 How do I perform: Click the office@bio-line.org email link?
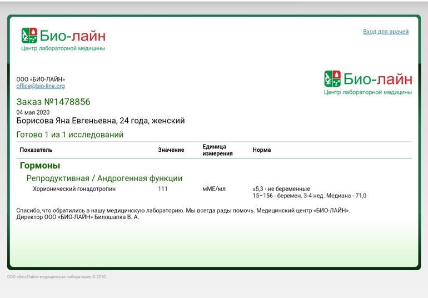point(41,86)
